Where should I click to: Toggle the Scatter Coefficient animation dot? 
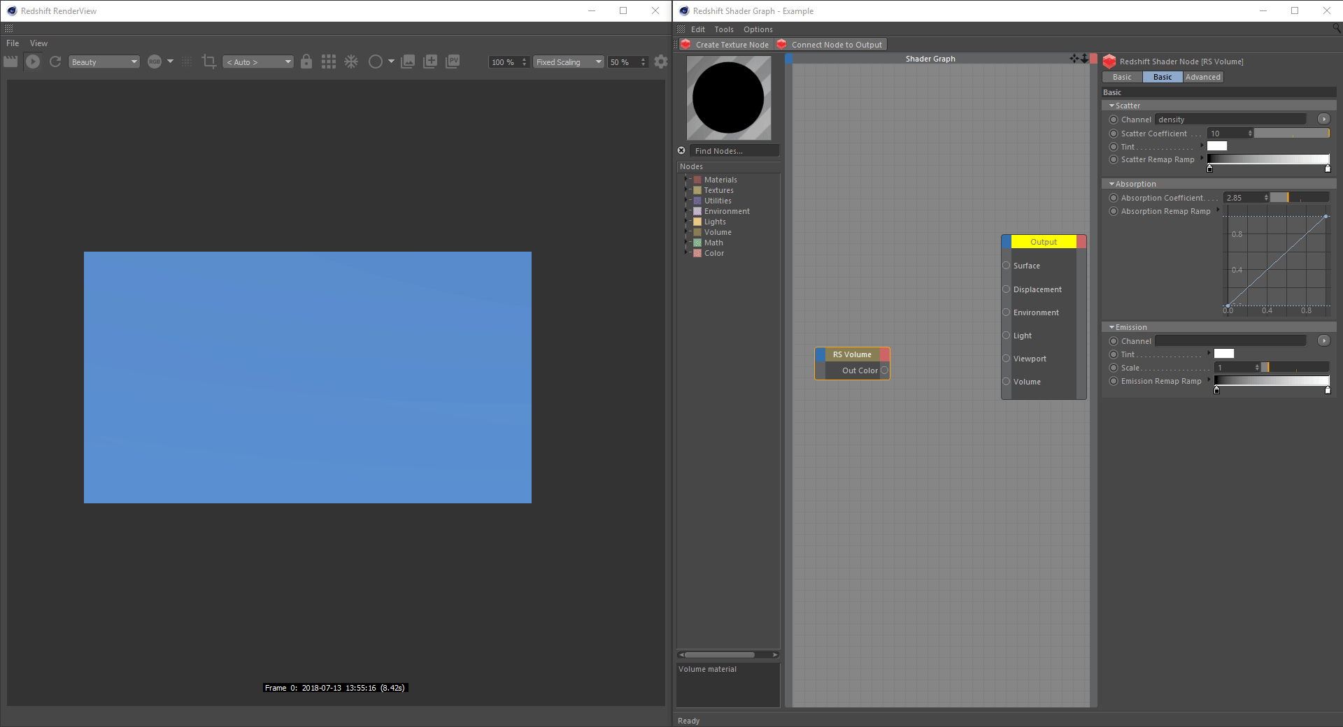pyautogui.click(x=1114, y=134)
